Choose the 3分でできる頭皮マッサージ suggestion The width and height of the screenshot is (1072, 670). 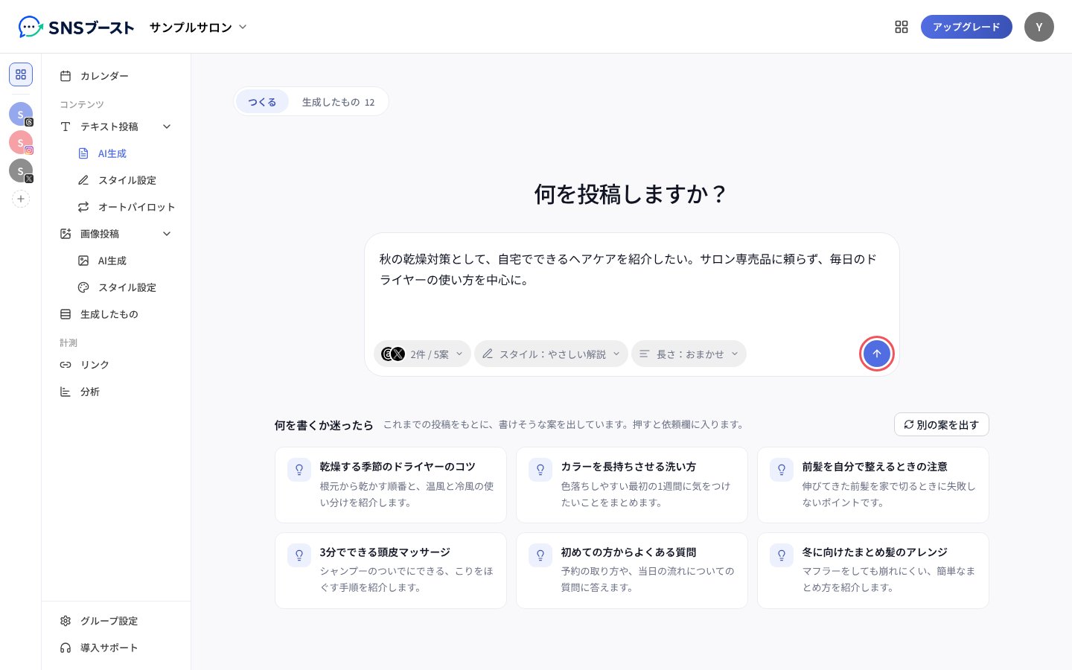pos(391,570)
